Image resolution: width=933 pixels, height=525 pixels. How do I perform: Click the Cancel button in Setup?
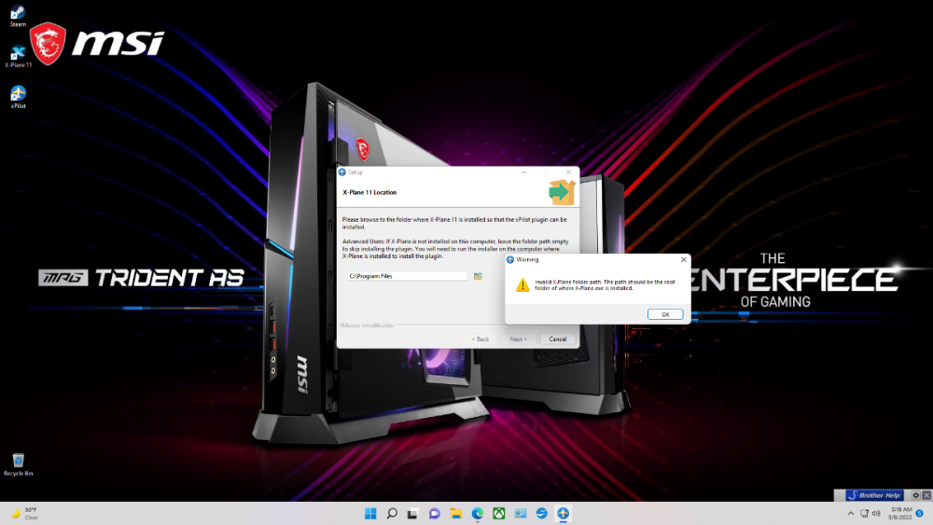(558, 339)
